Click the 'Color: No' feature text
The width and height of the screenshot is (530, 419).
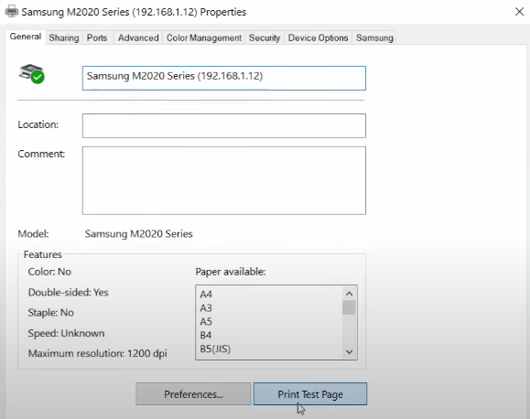(49, 272)
